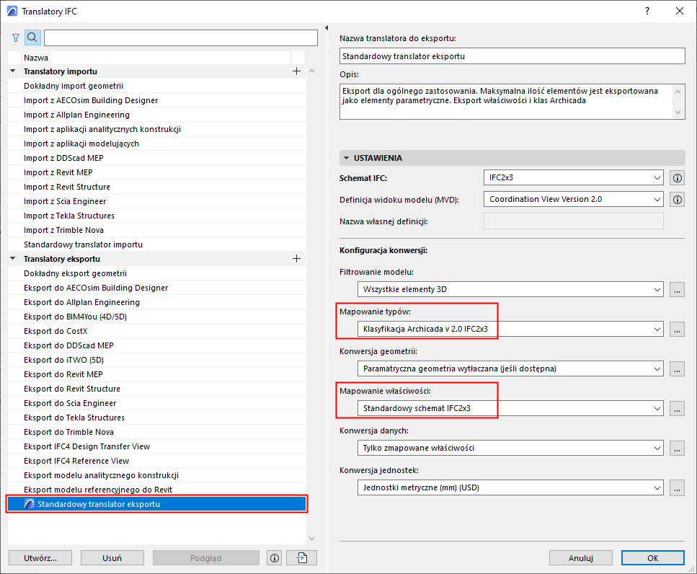Collapse the USTAWIENIA section
The width and height of the screenshot is (697, 574).
(347, 158)
